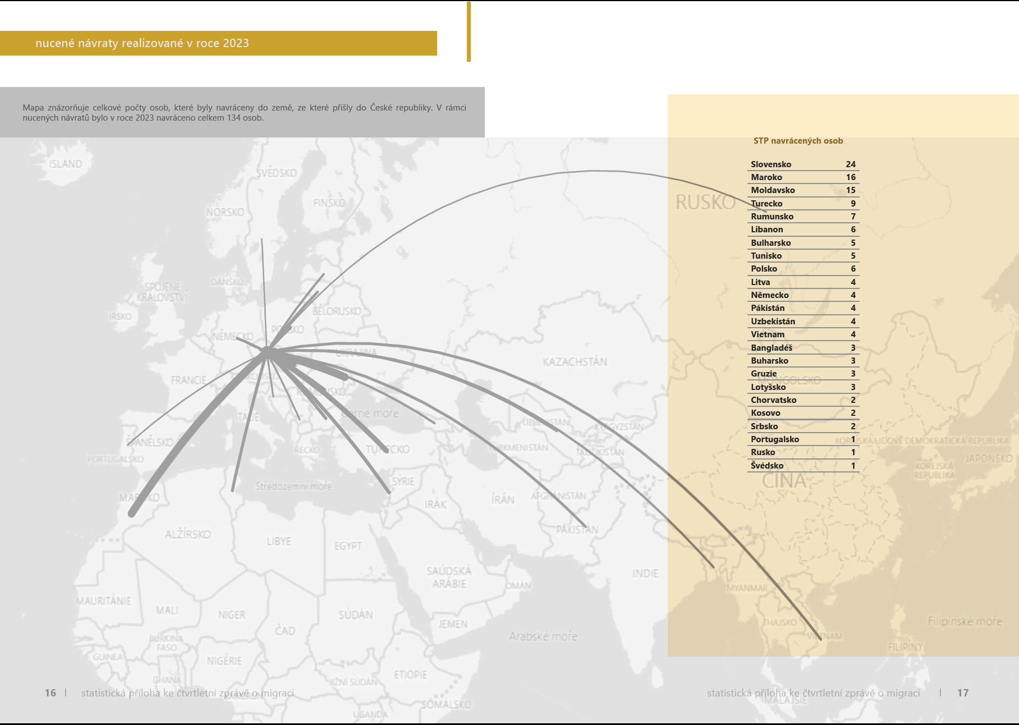The height and width of the screenshot is (725, 1019).
Task: Select the Švédsko row at table bottom
Action: tap(802, 466)
